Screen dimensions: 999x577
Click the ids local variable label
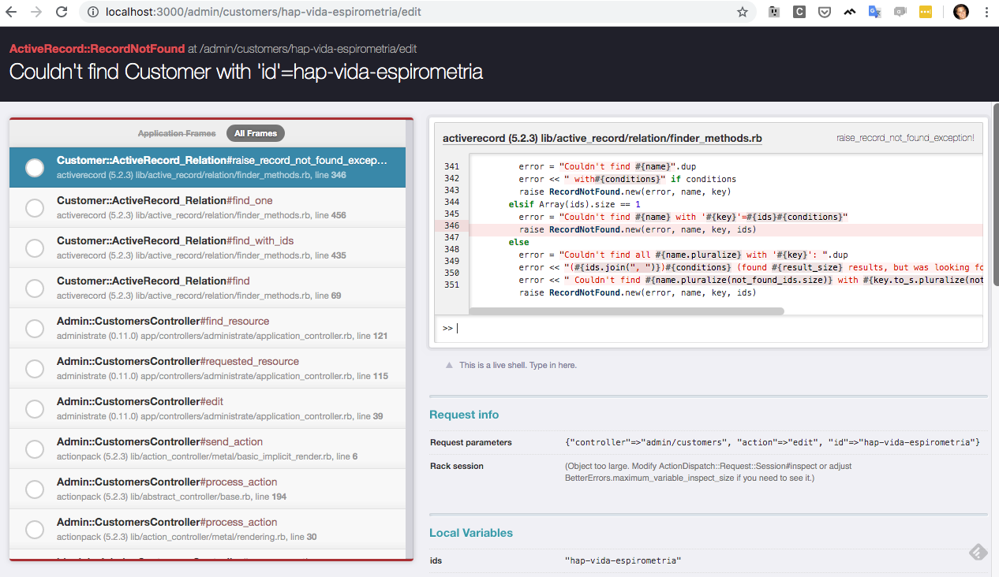click(436, 560)
